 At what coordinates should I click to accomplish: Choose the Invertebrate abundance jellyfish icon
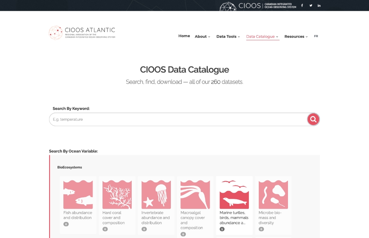pyautogui.click(x=156, y=195)
